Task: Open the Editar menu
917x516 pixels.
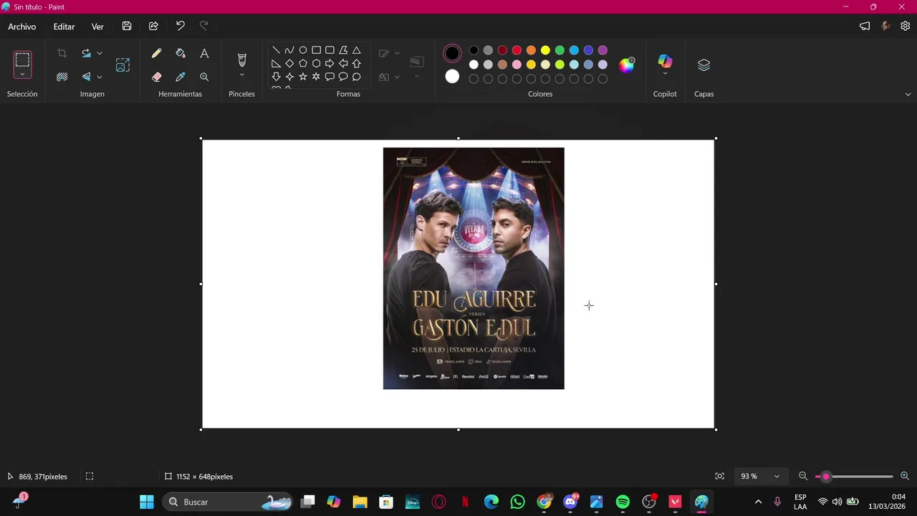Action: click(x=64, y=27)
